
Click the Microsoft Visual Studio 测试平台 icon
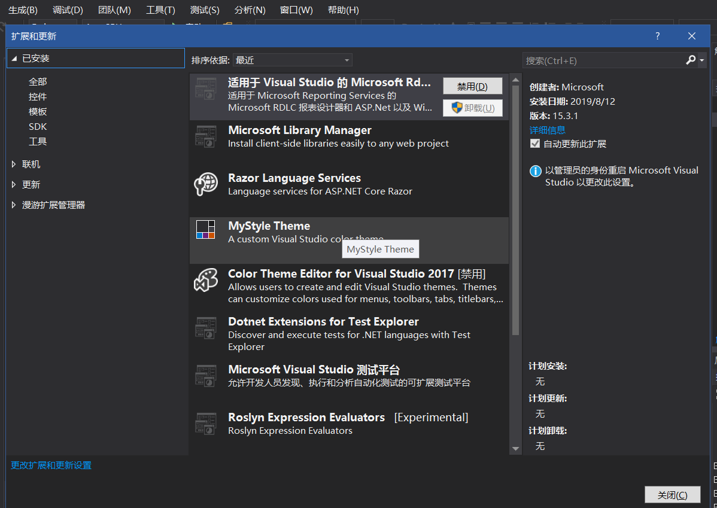[x=206, y=375]
